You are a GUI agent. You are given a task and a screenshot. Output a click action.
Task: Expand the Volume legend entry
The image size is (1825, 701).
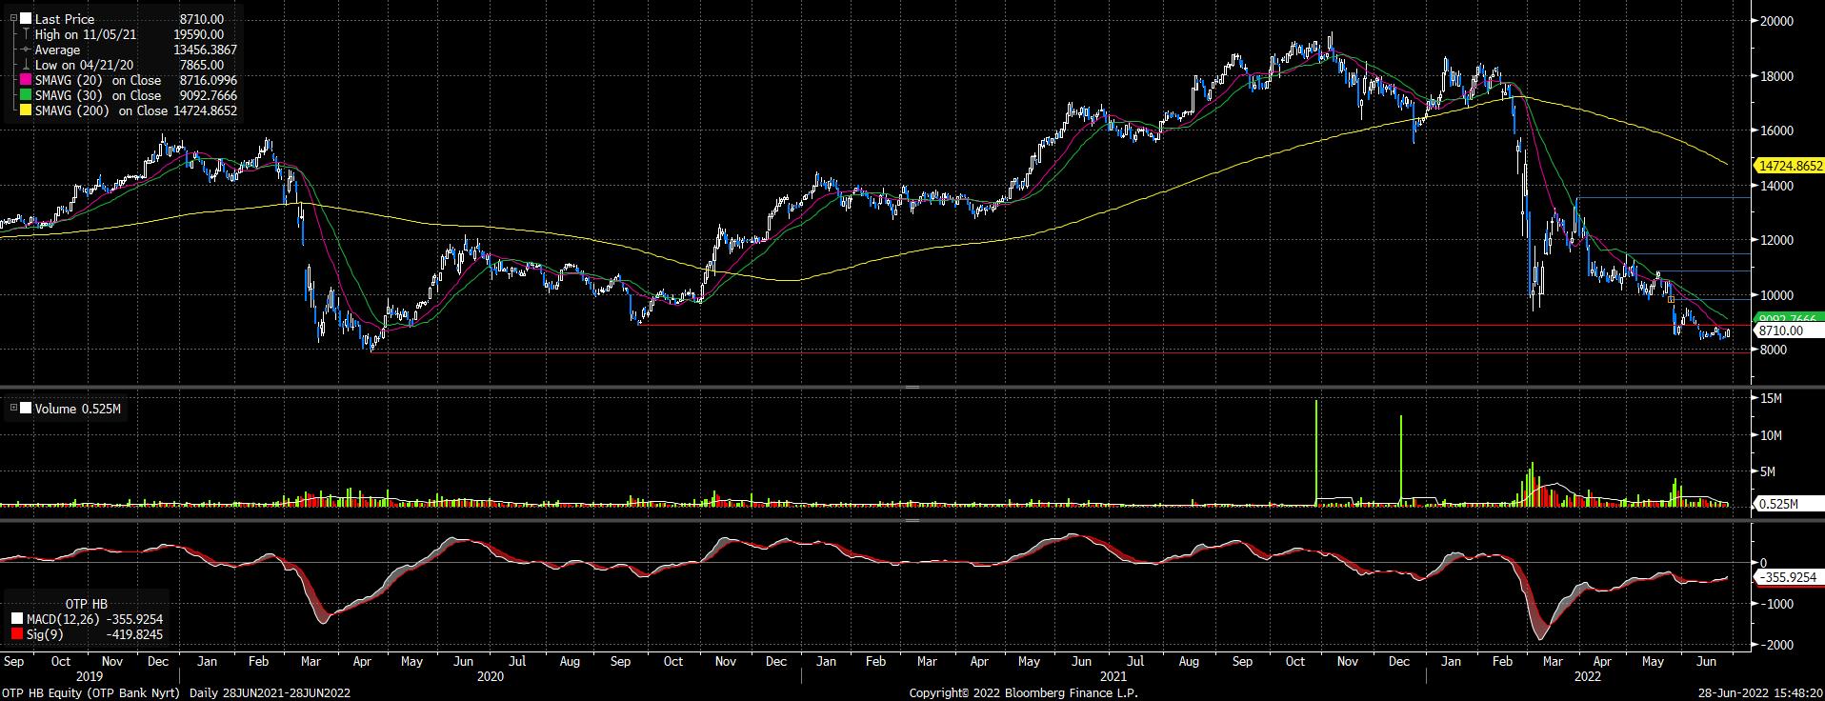pos(13,409)
